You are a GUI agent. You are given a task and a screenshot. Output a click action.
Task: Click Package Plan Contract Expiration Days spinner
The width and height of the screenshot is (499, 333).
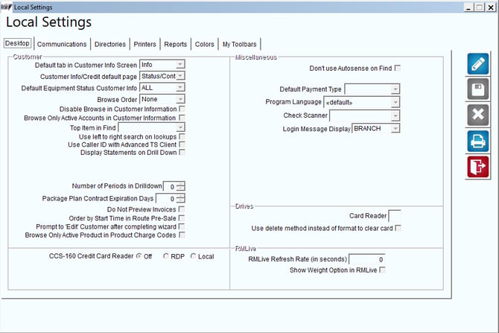click(180, 199)
